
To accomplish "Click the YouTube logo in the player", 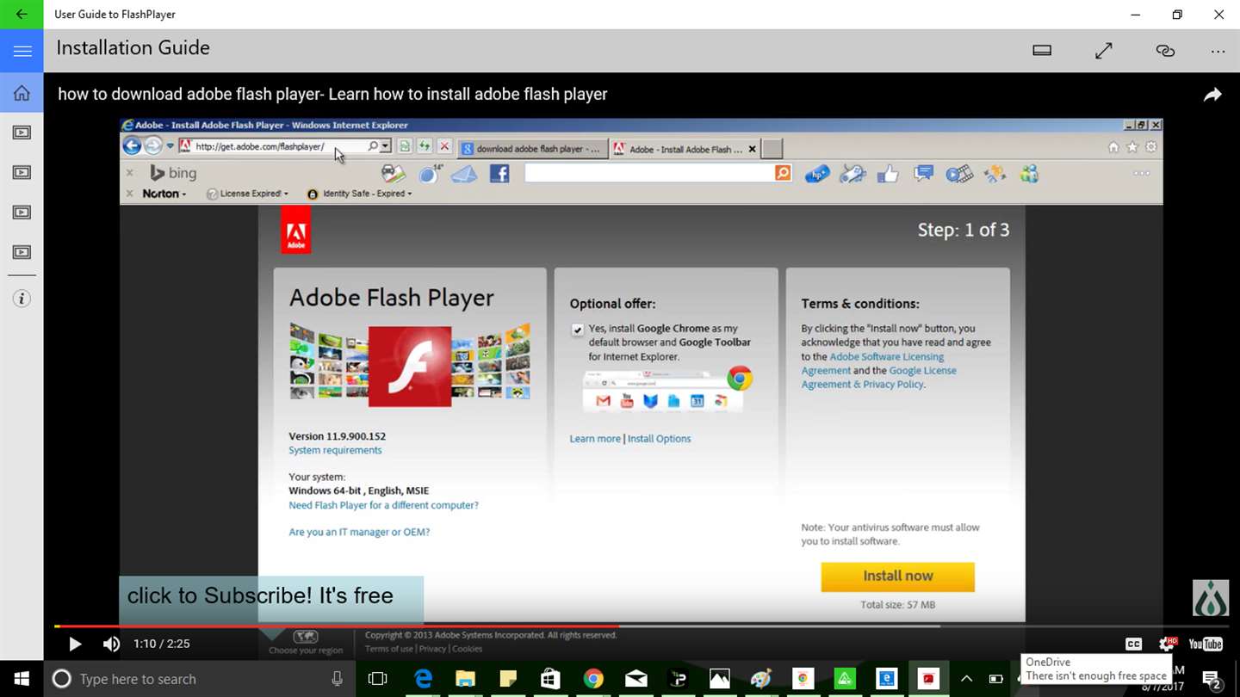I will [1206, 644].
